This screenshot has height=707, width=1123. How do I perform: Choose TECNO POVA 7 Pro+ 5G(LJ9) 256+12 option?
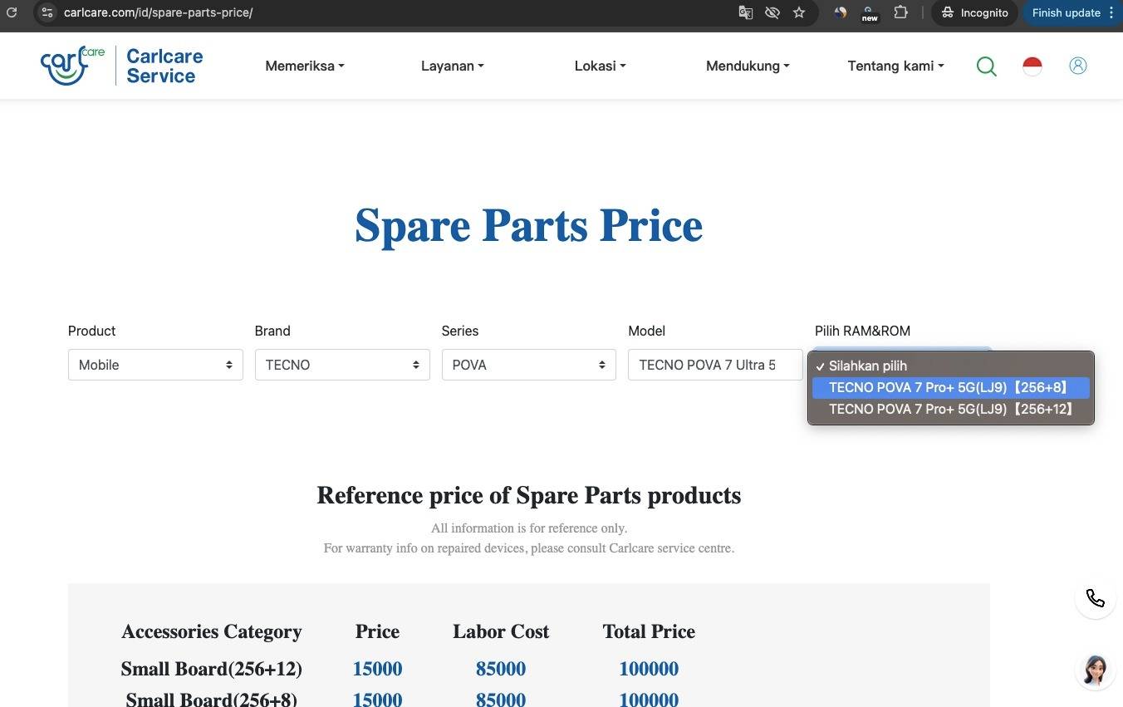click(951, 409)
